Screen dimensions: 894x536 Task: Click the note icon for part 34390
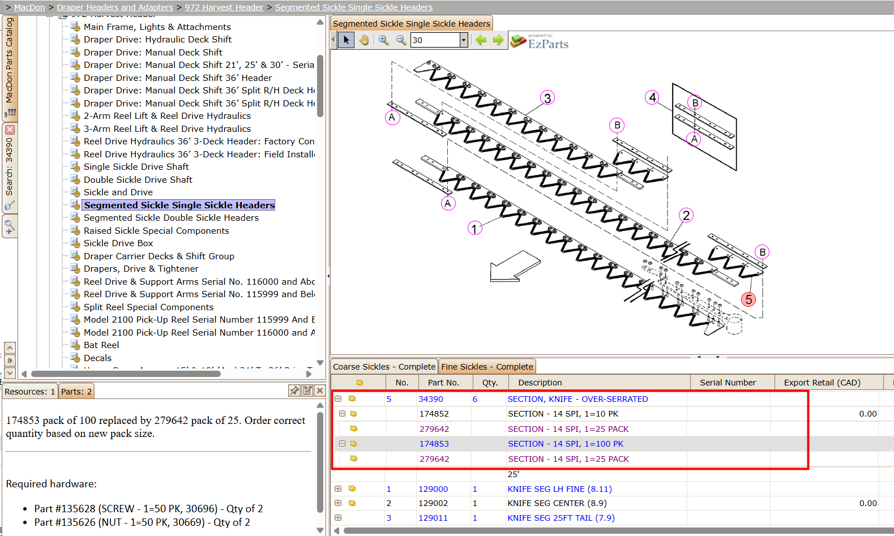[x=352, y=399]
